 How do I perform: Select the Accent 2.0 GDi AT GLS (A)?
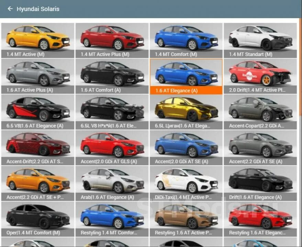coord(112,148)
